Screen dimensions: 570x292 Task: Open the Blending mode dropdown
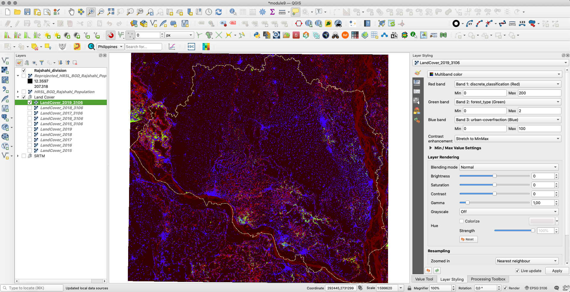(x=509, y=167)
